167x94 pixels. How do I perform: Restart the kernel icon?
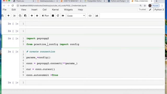[58, 16]
